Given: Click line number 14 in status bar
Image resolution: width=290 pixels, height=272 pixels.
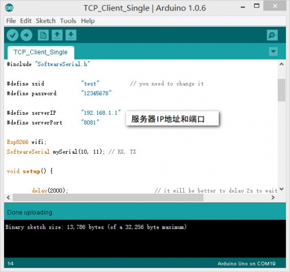Looking at the screenshot, I should point(10,264).
